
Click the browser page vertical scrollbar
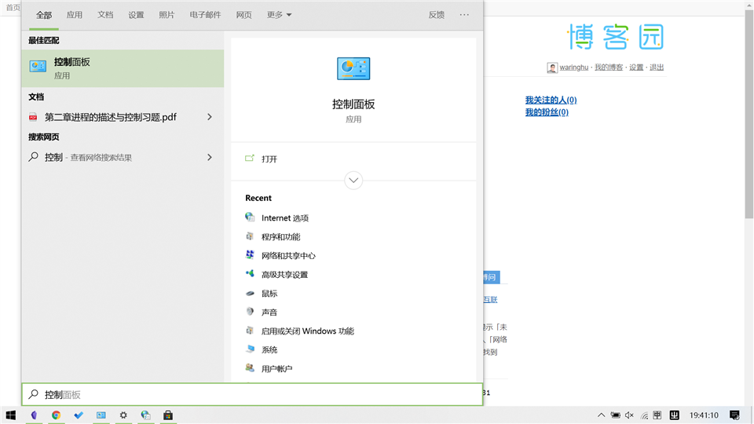(749, 115)
